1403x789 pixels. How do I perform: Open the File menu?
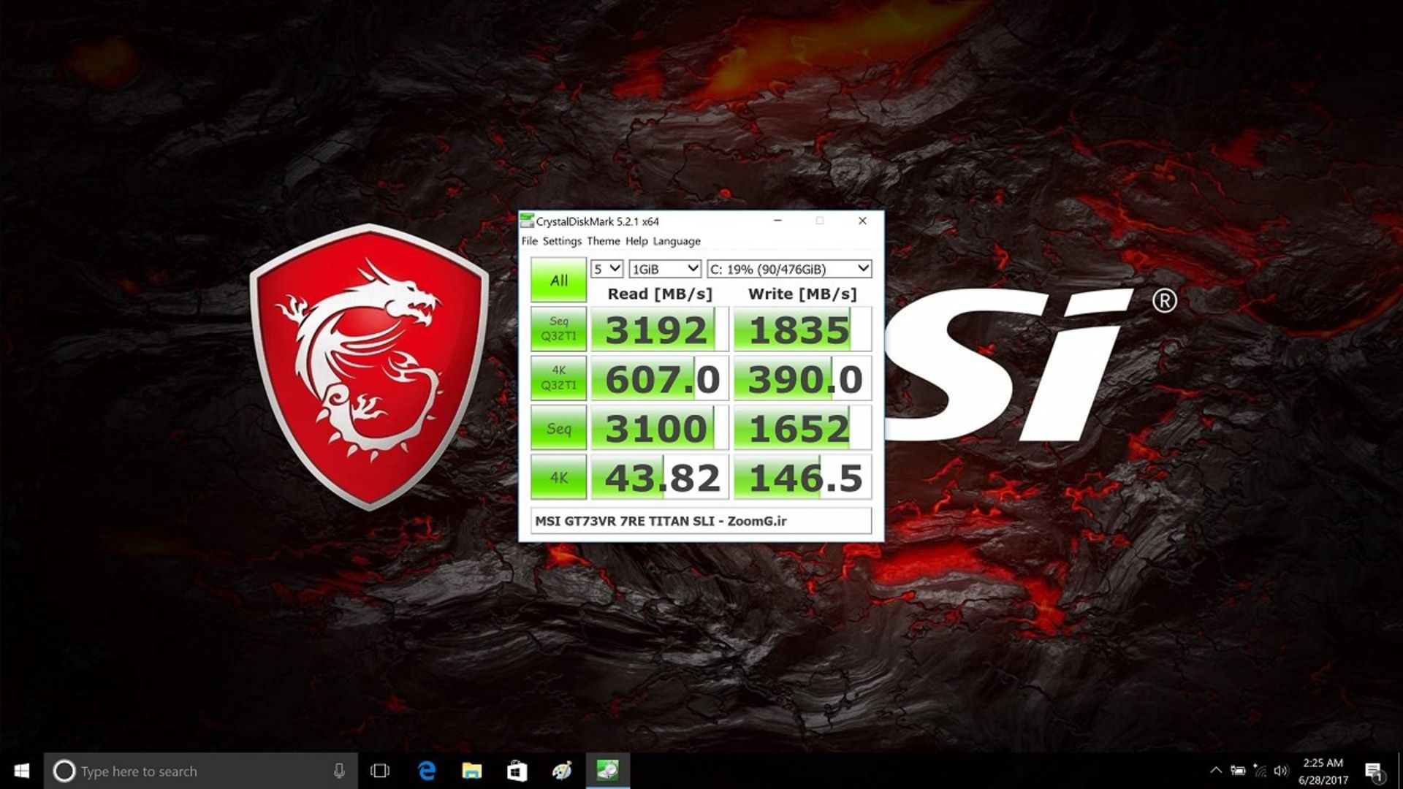click(529, 241)
